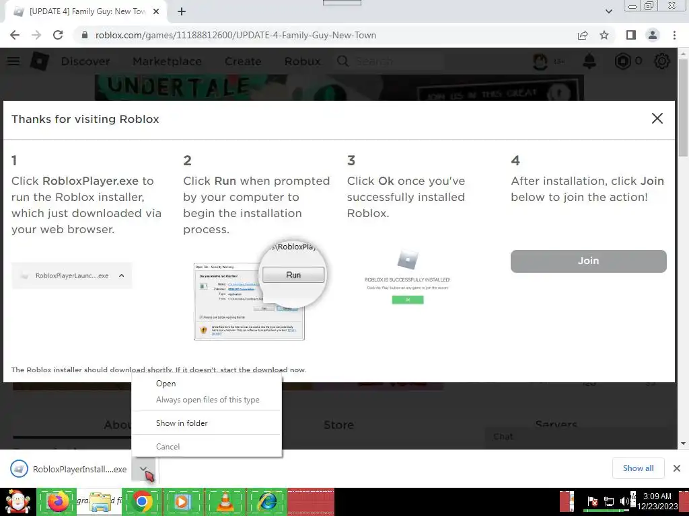The height and width of the screenshot is (516, 689).
Task: Go back using the browser back arrow
Action: (15, 35)
